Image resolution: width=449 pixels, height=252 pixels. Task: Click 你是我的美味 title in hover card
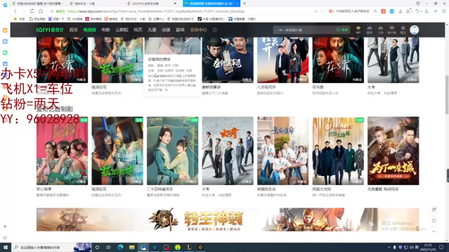point(159,59)
